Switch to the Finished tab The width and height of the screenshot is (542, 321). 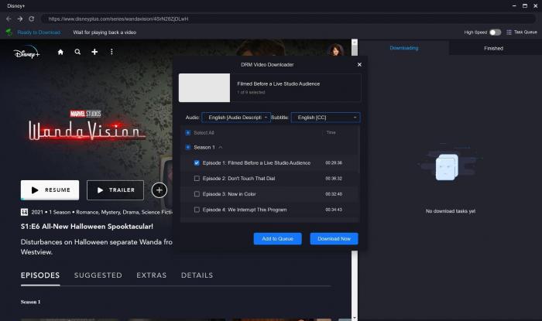point(493,48)
